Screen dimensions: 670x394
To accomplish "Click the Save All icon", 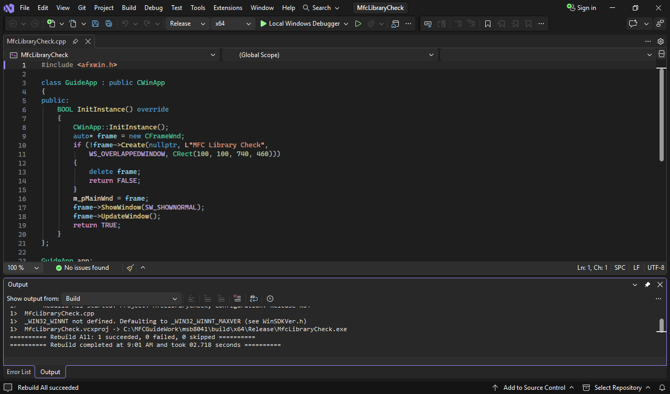I will click(108, 24).
